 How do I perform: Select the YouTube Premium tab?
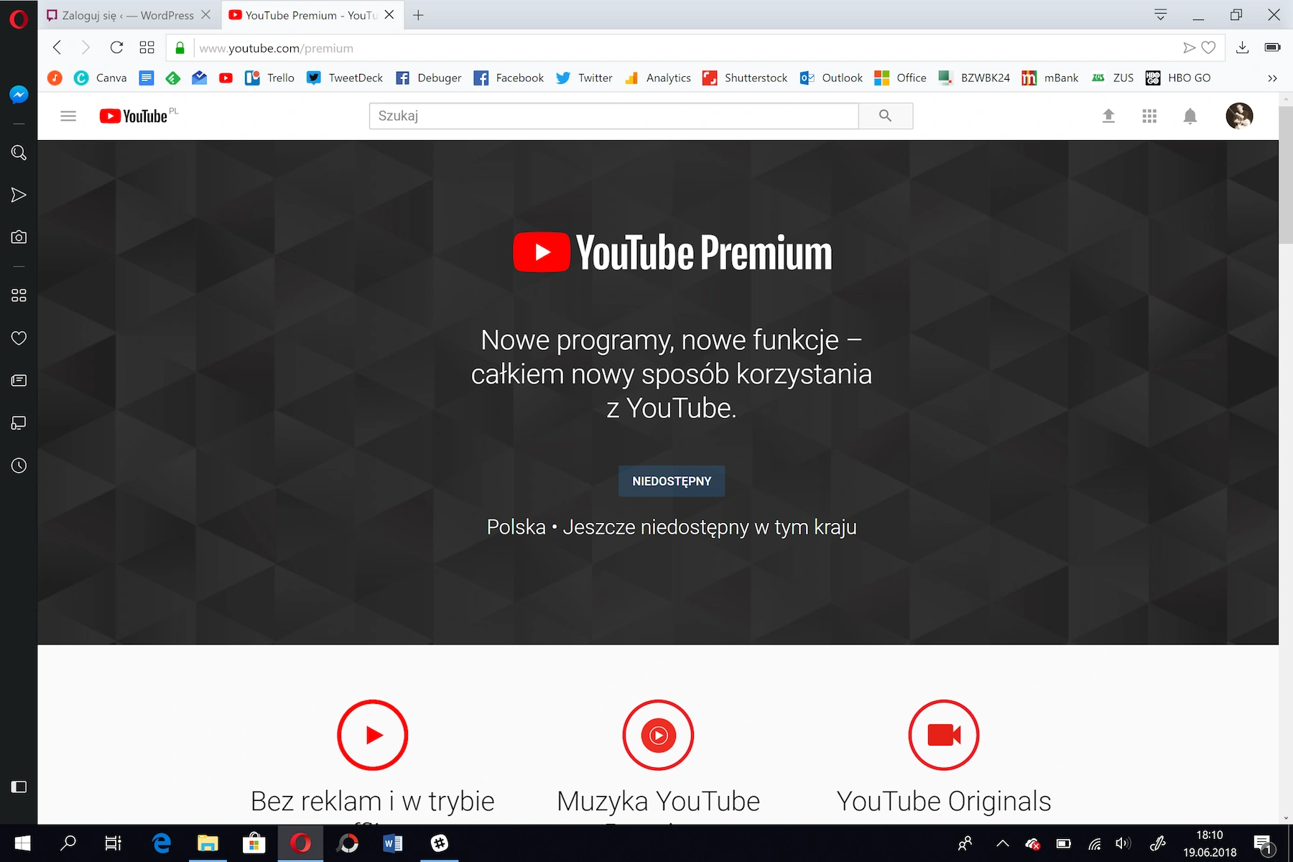tap(310, 15)
